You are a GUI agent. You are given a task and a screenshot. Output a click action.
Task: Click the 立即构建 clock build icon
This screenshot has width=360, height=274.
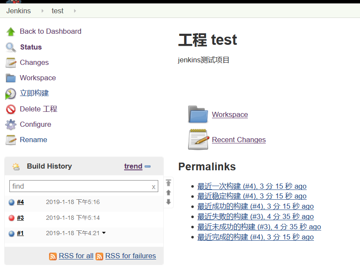[11, 94]
